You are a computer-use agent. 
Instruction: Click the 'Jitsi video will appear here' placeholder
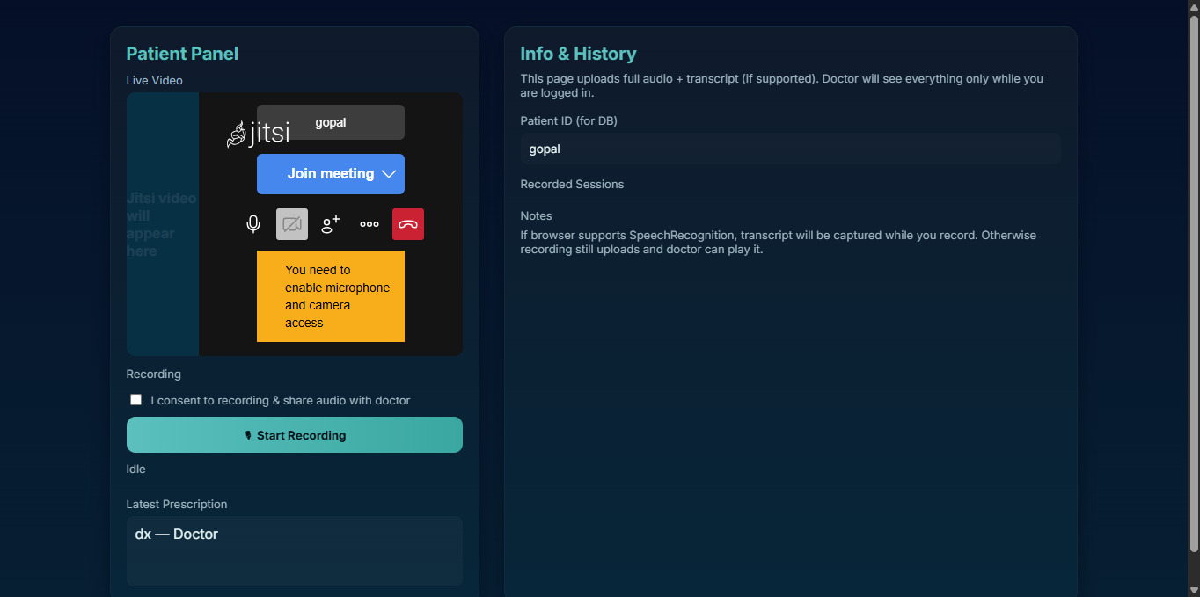(162, 224)
